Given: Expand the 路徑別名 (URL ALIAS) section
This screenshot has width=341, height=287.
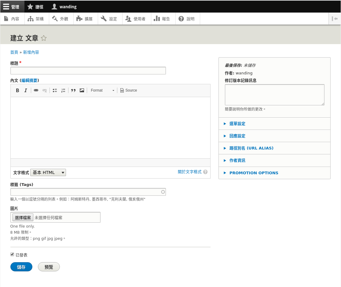Looking at the screenshot, I should click(251, 148).
